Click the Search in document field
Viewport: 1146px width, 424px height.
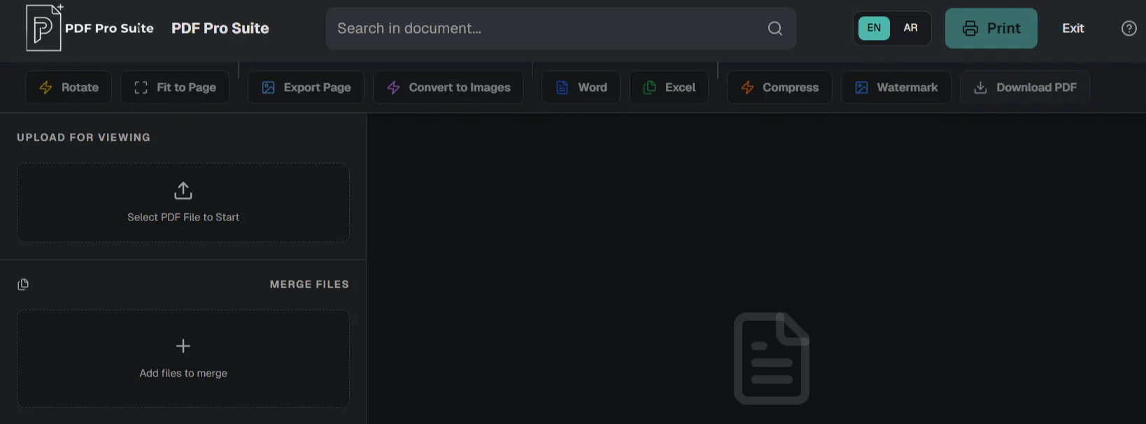(x=561, y=28)
